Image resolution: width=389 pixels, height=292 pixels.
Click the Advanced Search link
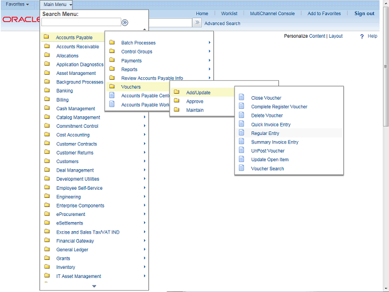click(222, 24)
